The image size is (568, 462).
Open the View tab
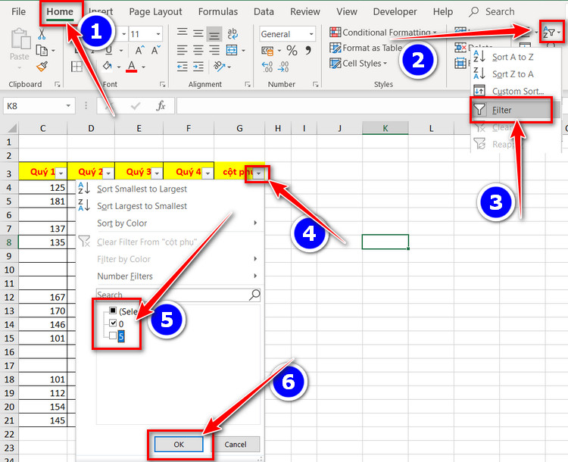coord(347,12)
